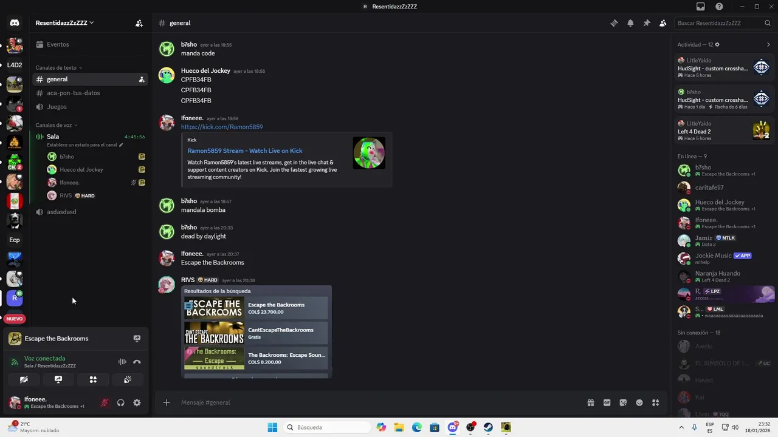Open notification settings bell icon
Viewport: 778px width, 437px height.
click(x=630, y=23)
